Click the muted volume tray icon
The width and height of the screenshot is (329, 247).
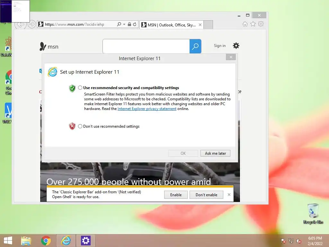pos(299,241)
